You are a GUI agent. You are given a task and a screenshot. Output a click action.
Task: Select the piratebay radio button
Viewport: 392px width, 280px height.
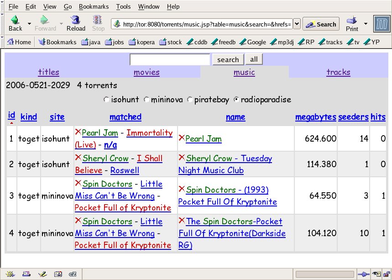click(190, 99)
